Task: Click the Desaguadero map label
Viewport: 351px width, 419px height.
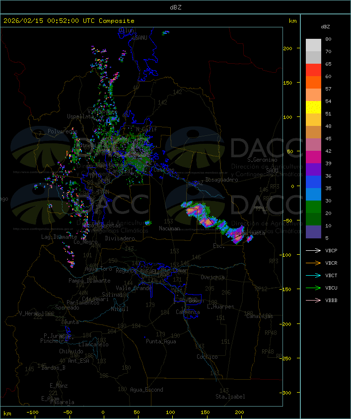Action: click(221, 180)
